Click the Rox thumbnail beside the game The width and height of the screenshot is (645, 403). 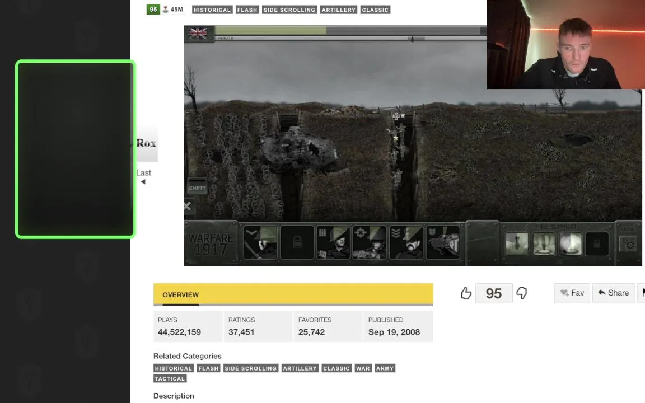click(147, 143)
